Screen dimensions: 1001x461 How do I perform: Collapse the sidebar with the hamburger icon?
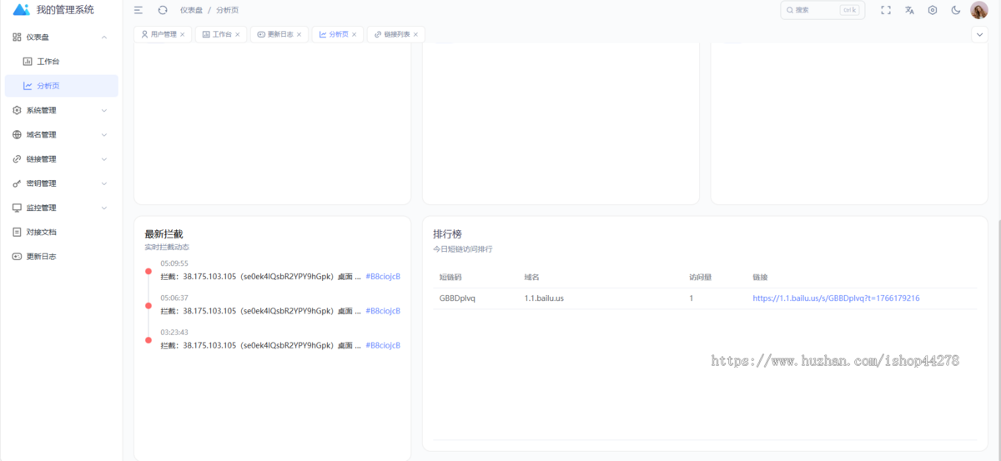138,10
